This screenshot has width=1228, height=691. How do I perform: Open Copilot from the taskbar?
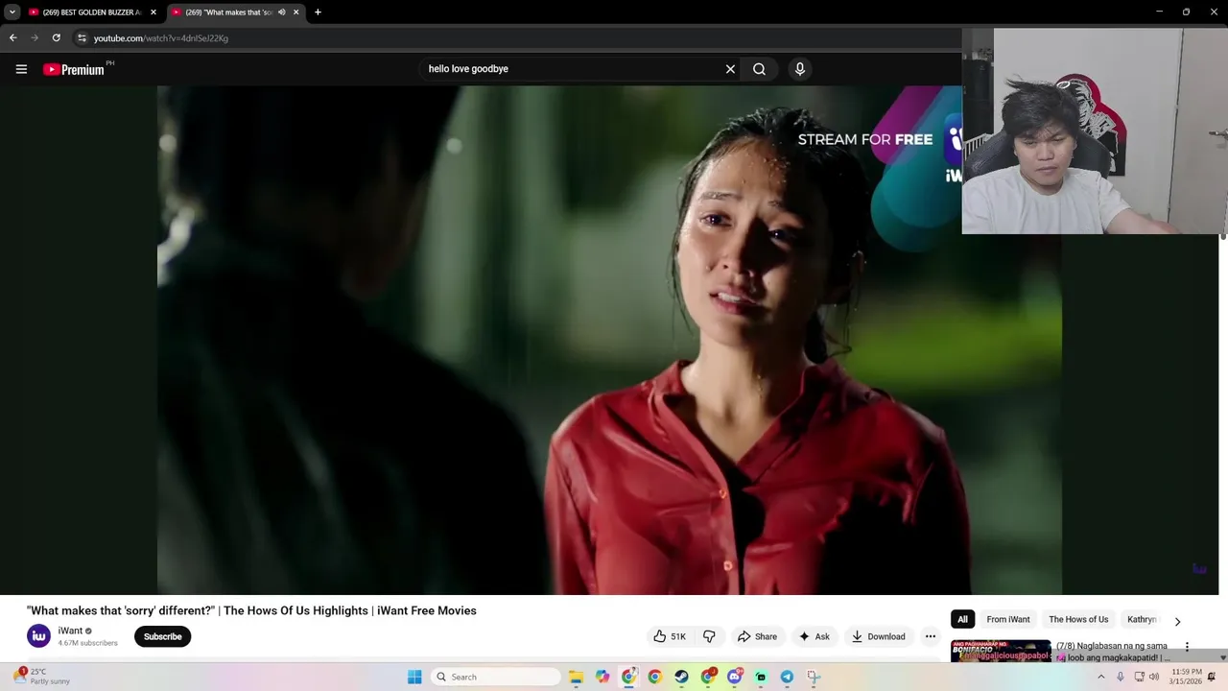click(602, 677)
